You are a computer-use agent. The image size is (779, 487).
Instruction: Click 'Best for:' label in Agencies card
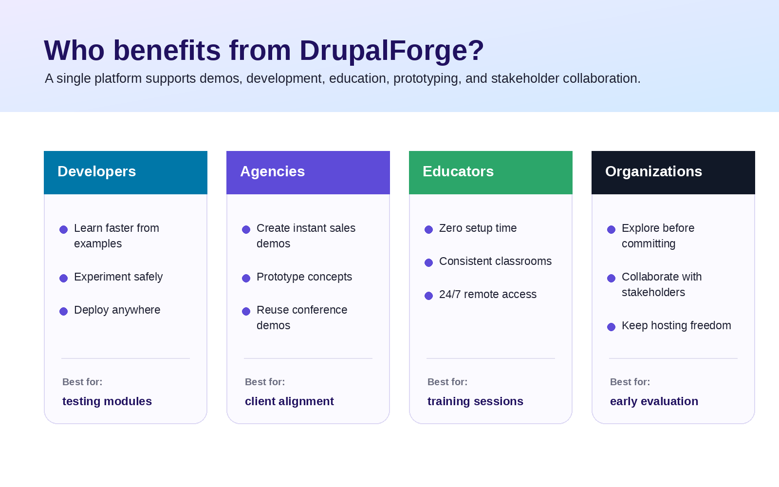(x=265, y=382)
